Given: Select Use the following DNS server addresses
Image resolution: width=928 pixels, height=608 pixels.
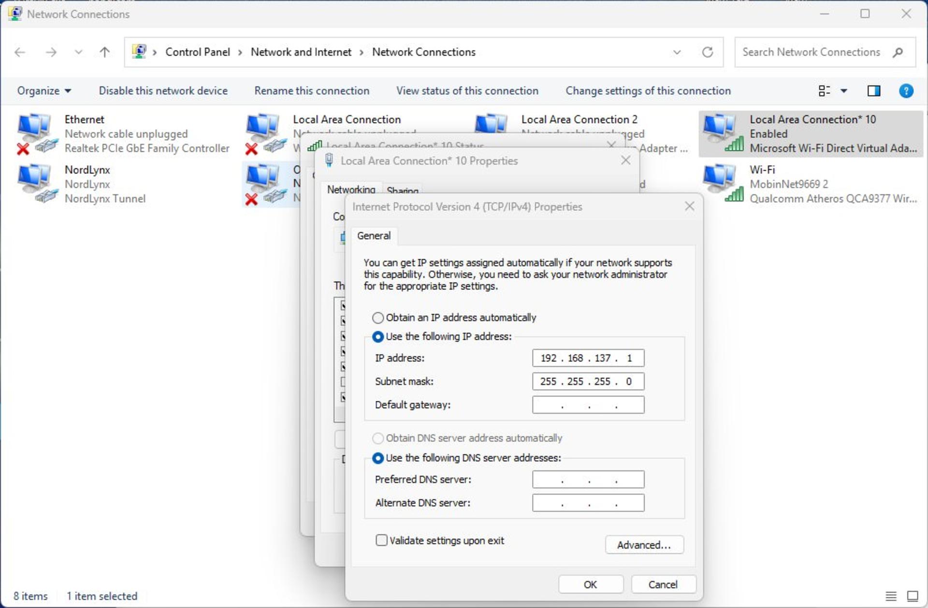Looking at the screenshot, I should tap(467, 458).
